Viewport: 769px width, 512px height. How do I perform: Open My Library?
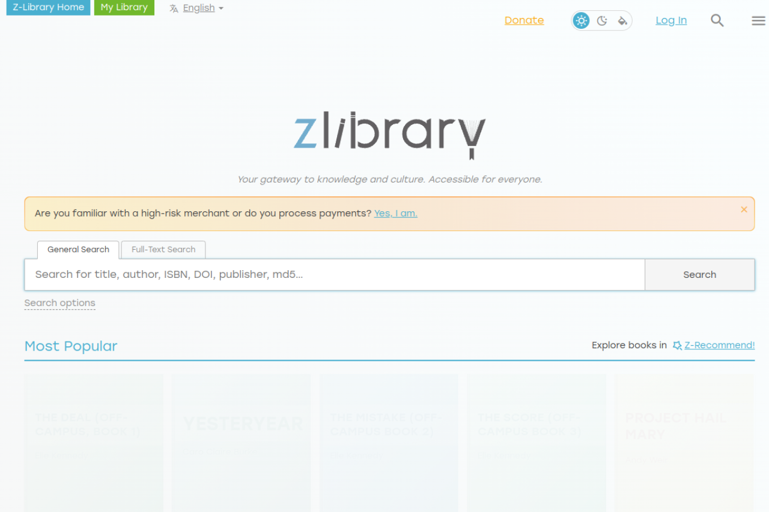pos(124,8)
